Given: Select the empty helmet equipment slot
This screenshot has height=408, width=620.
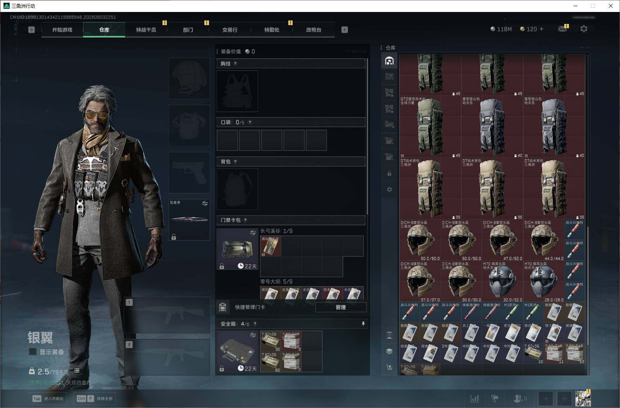Looking at the screenshot, I should 189,78.
